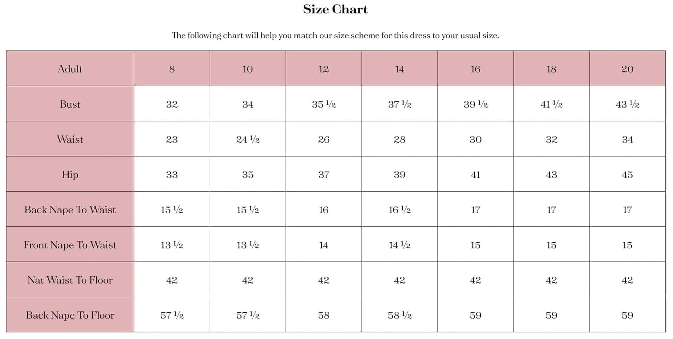The width and height of the screenshot is (673, 339).
Task: Click the Back Nape To Waist label
Action: (70, 209)
